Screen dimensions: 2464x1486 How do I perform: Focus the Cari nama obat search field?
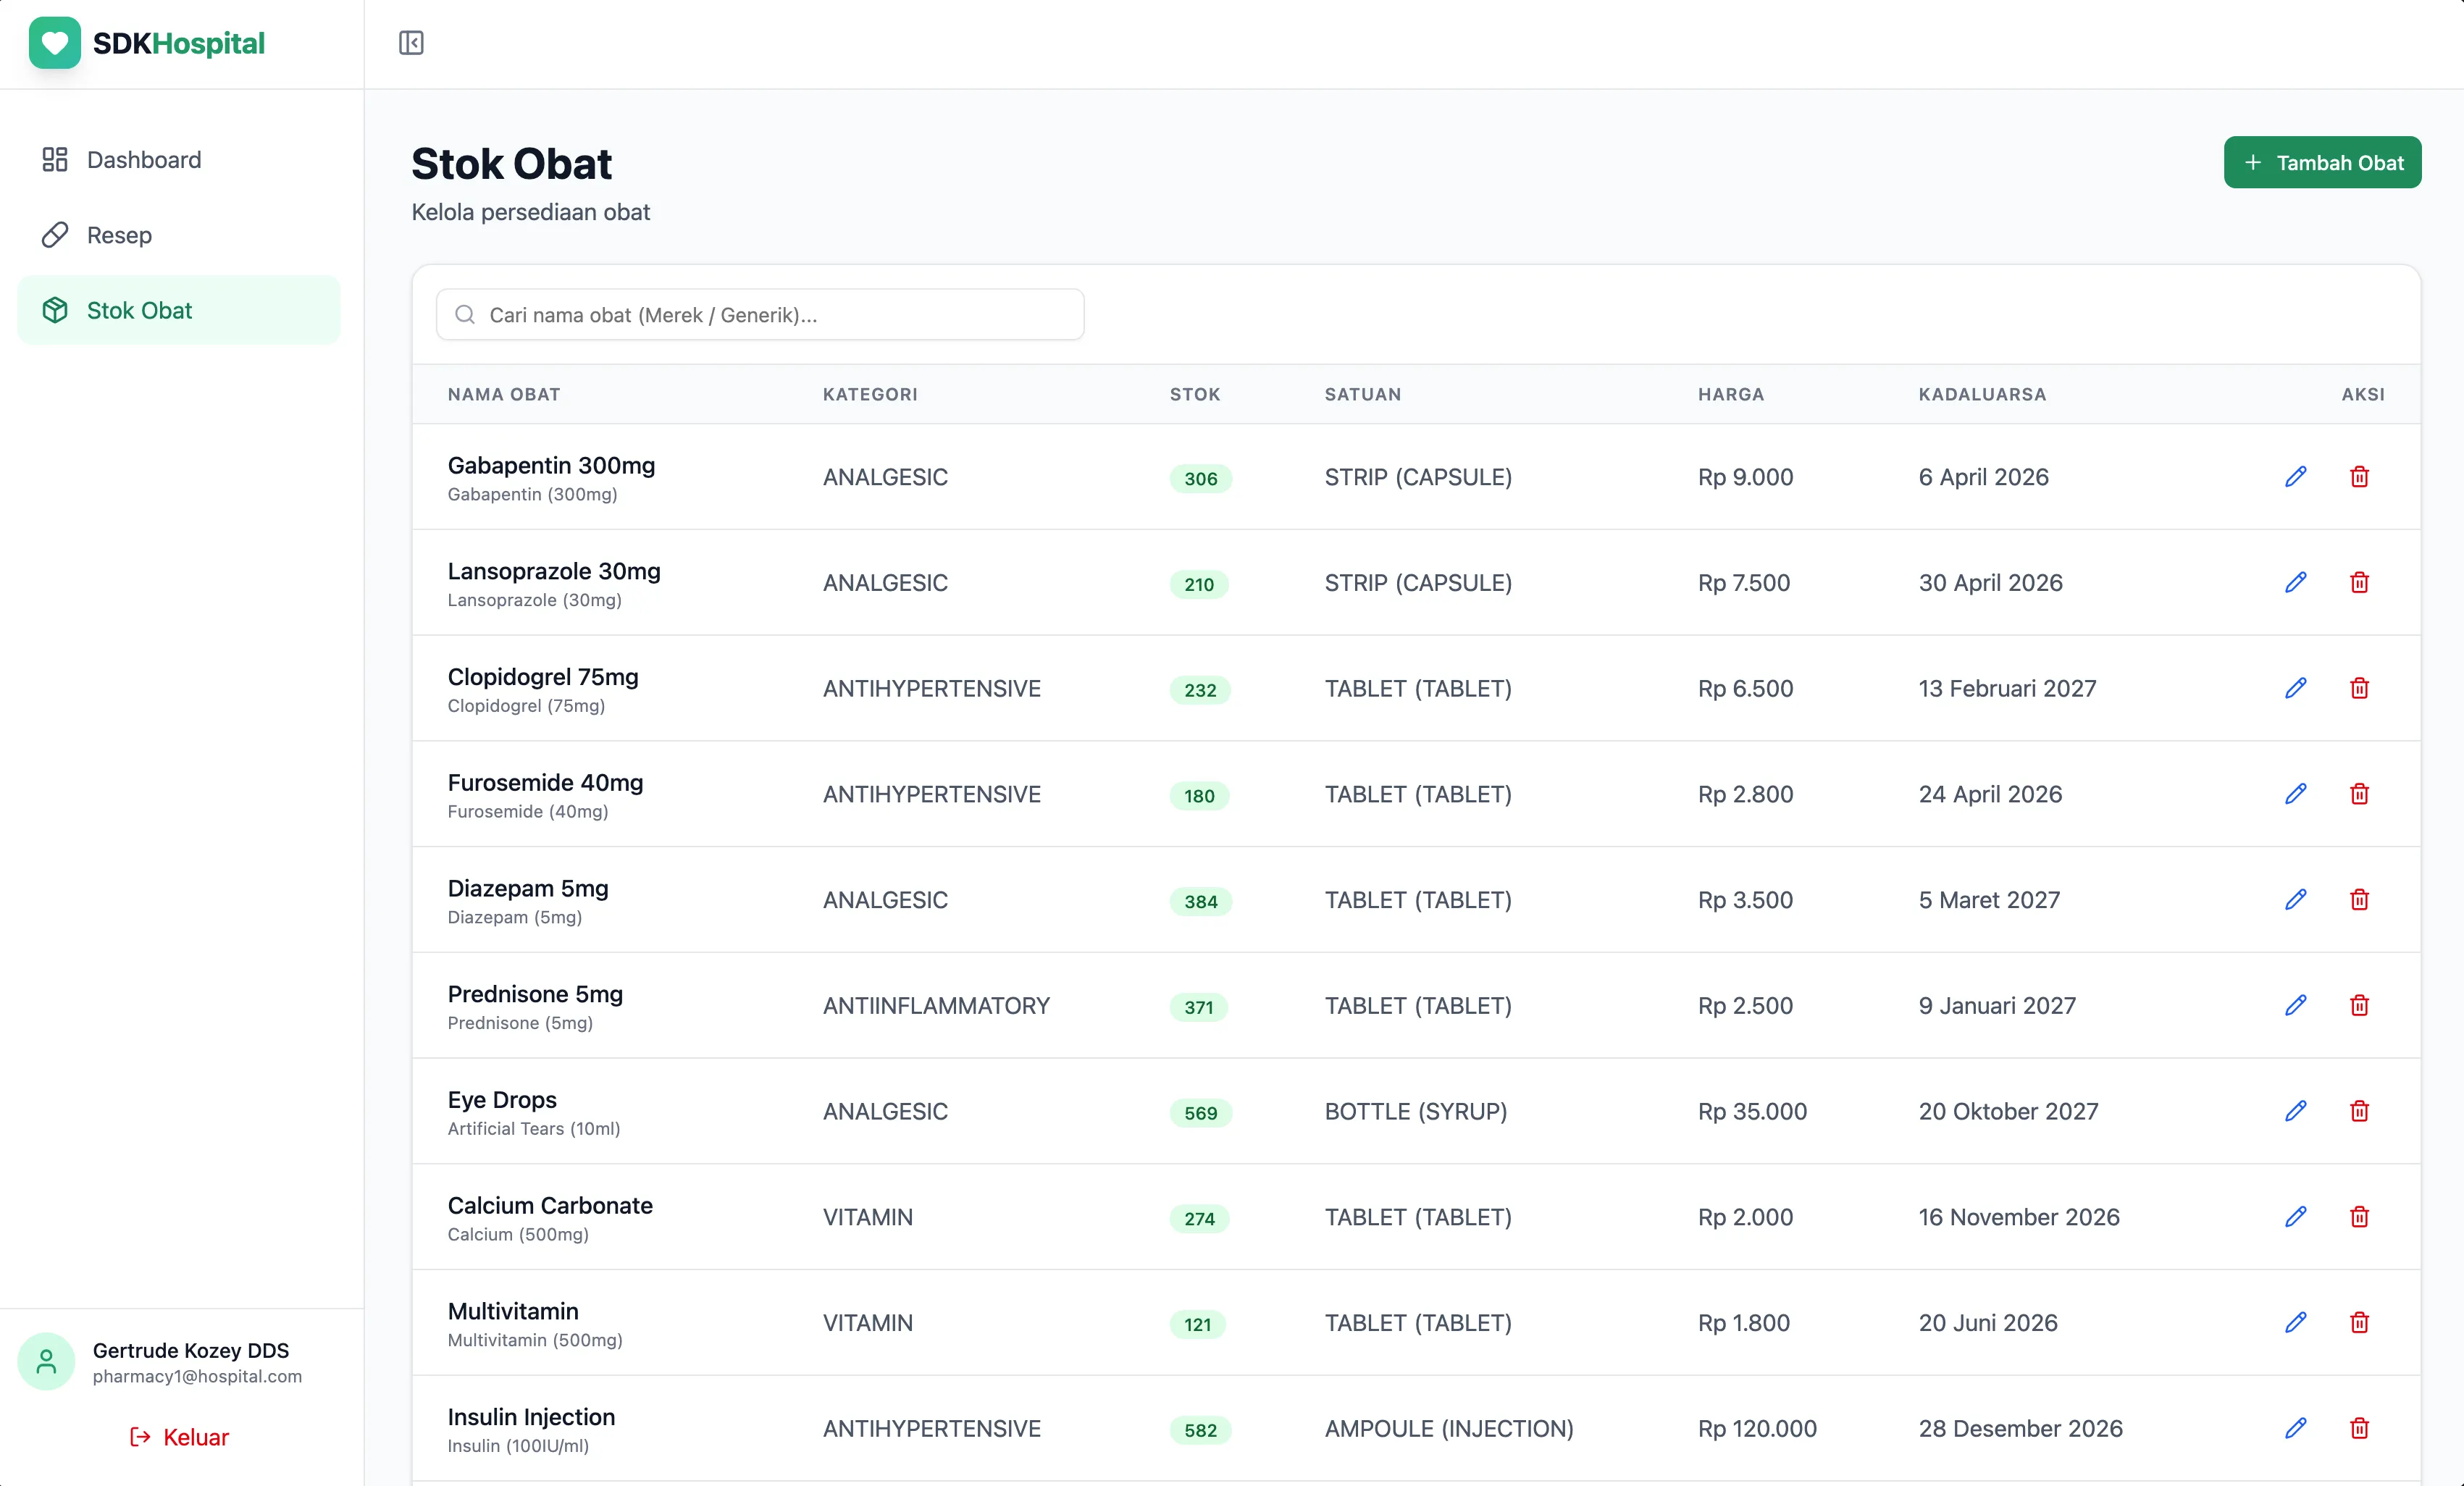pyautogui.click(x=760, y=315)
